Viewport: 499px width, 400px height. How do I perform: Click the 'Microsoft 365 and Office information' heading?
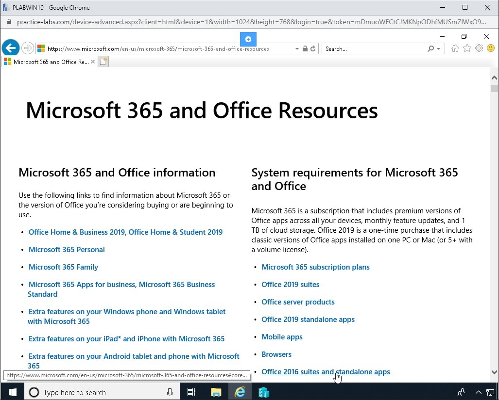point(117,173)
